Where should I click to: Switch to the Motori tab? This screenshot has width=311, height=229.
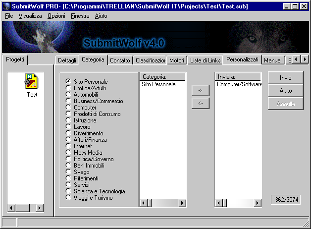tap(177, 60)
